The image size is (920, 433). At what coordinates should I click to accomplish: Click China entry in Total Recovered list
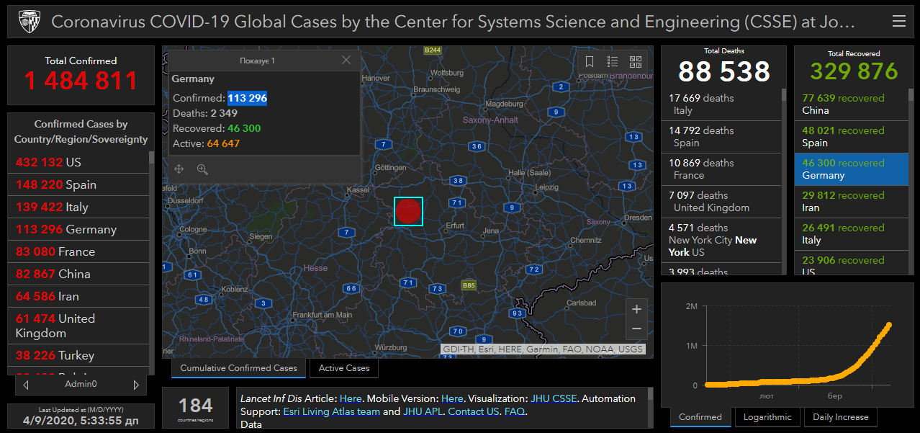point(852,104)
